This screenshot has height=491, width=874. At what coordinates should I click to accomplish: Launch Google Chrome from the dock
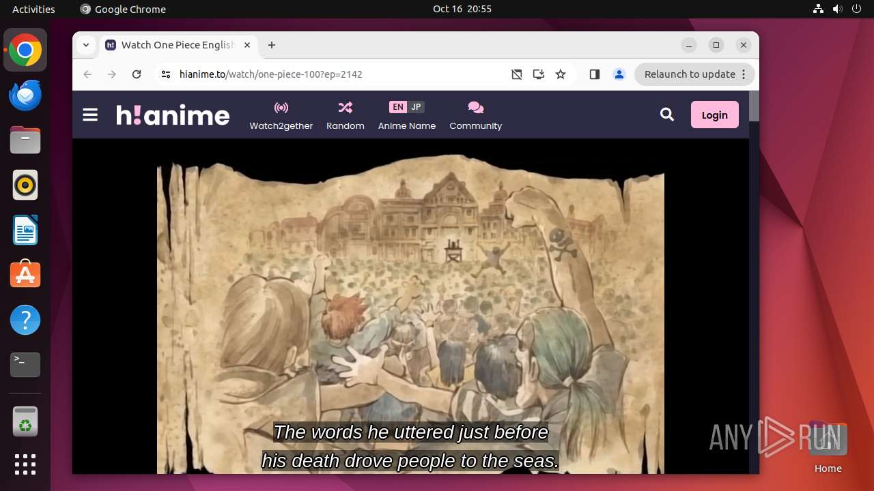pos(25,50)
